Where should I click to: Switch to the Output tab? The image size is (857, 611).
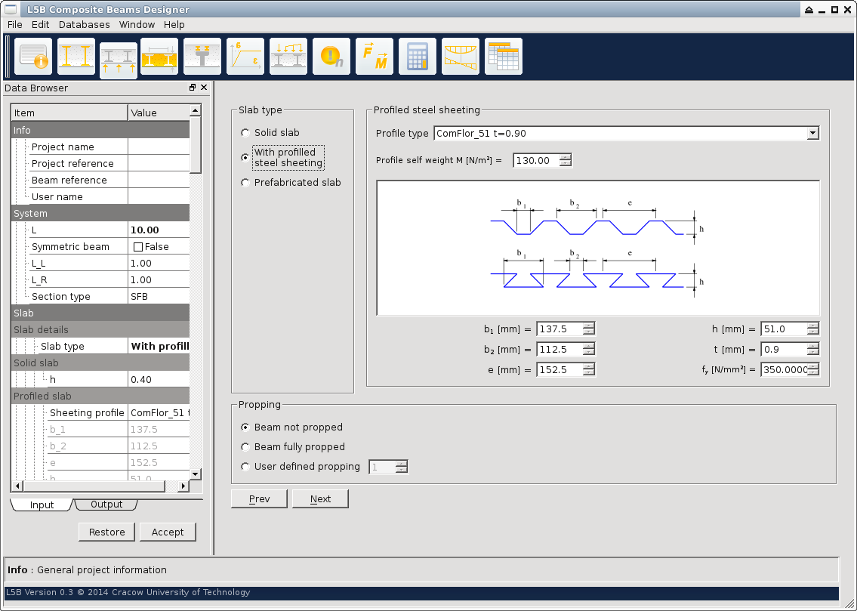coord(106,505)
